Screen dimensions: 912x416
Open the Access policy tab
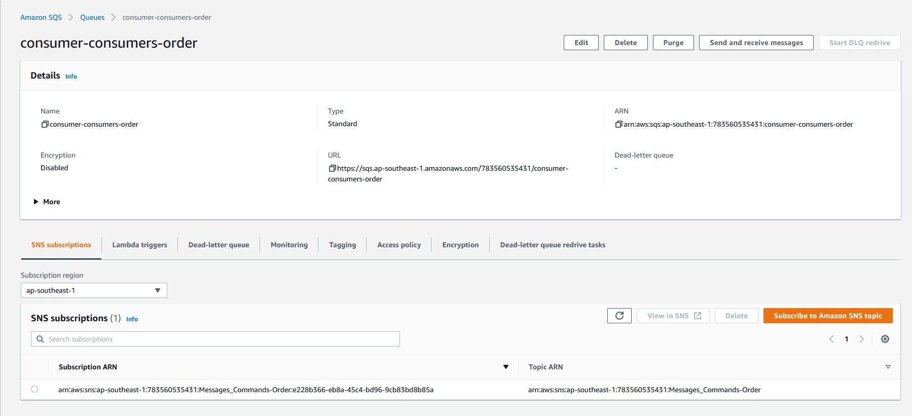pos(399,245)
